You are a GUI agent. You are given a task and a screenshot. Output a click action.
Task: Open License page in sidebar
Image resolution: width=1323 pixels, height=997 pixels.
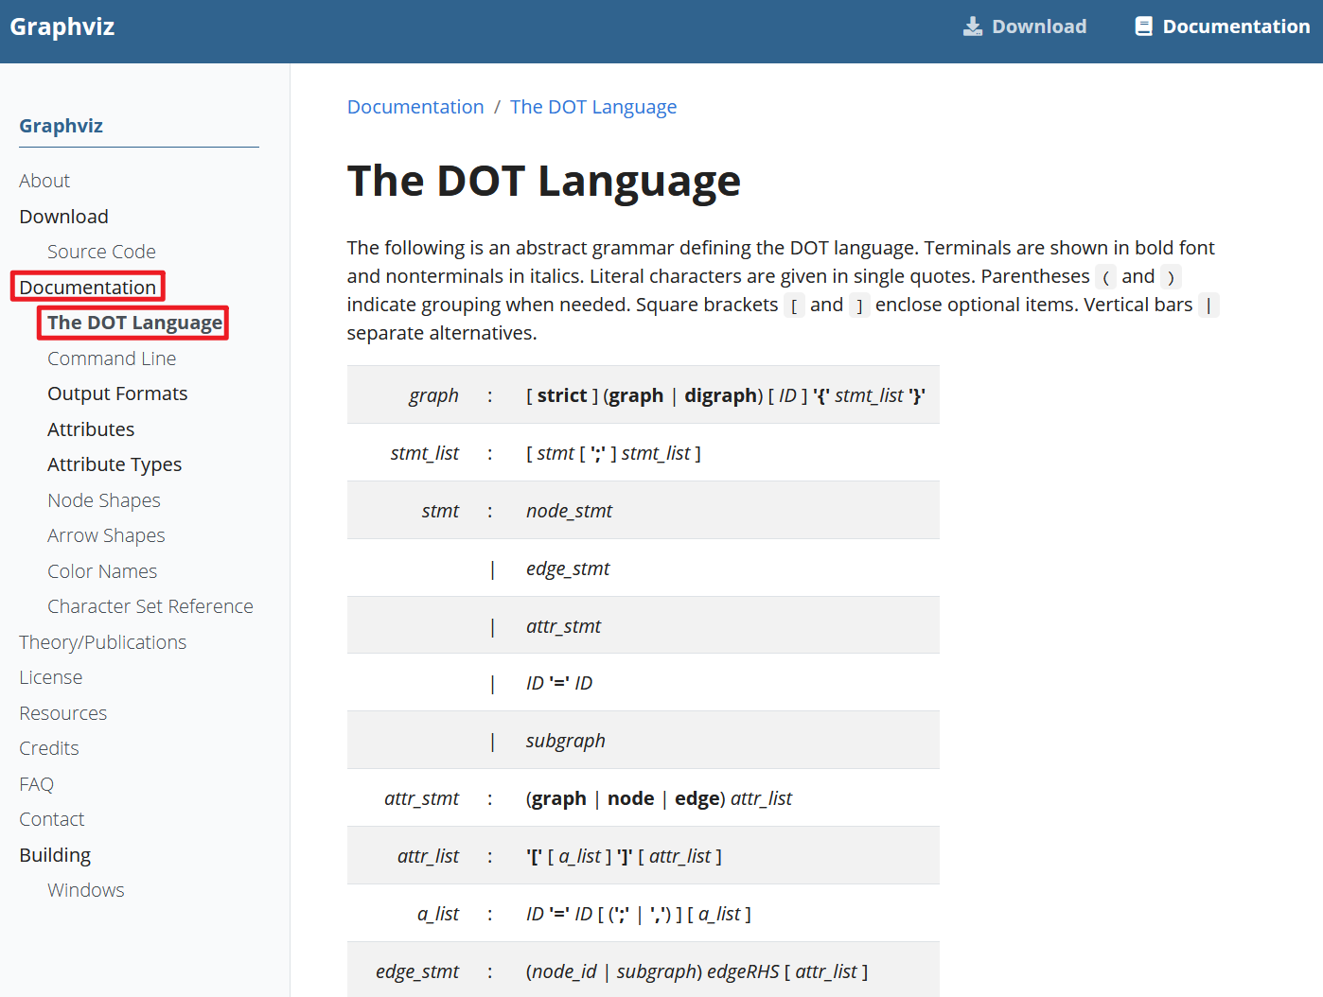click(x=51, y=677)
